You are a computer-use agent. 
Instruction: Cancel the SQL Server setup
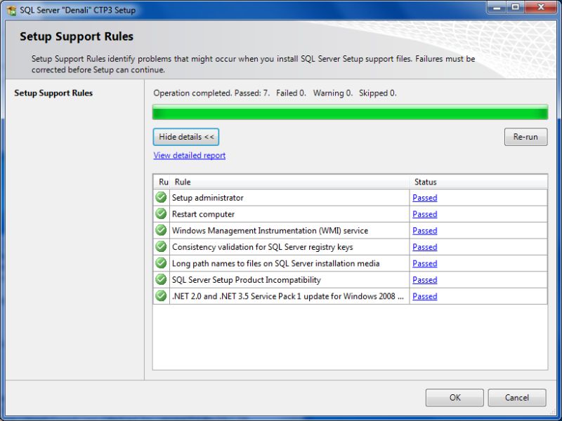click(517, 397)
